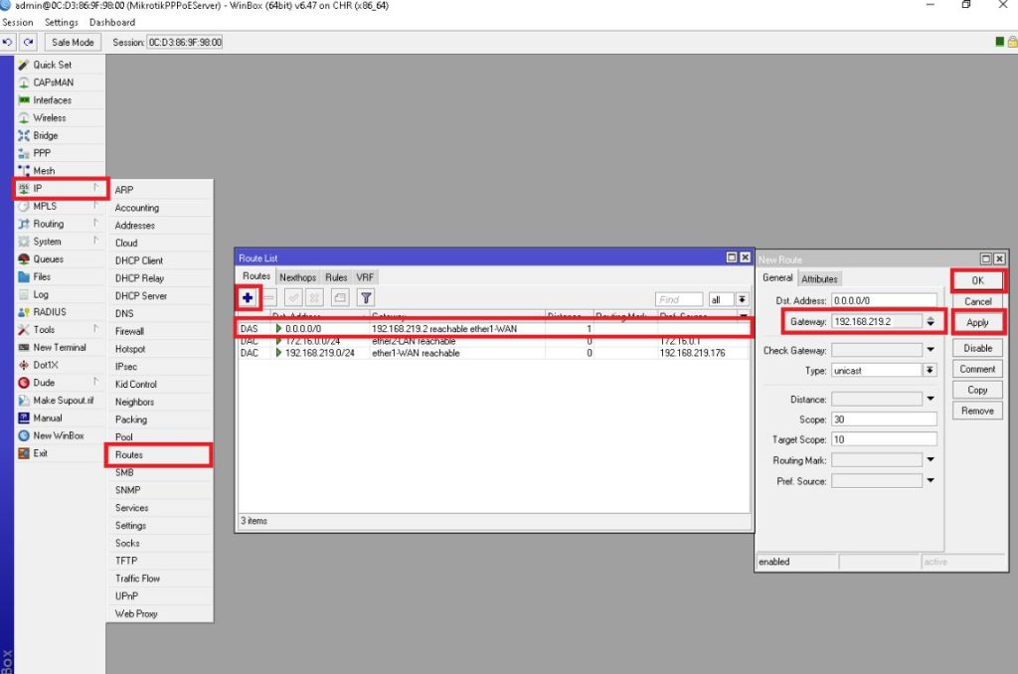
Task: Open the Dashboard menu
Action: tap(112, 22)
